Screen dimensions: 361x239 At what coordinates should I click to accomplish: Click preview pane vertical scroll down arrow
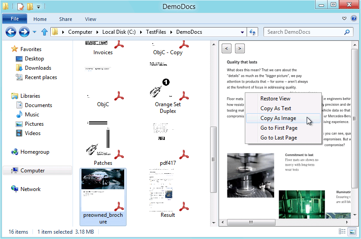pos(355,215)
